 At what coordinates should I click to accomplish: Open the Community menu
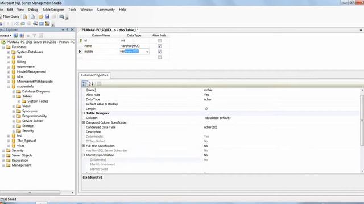coord(106,10)
